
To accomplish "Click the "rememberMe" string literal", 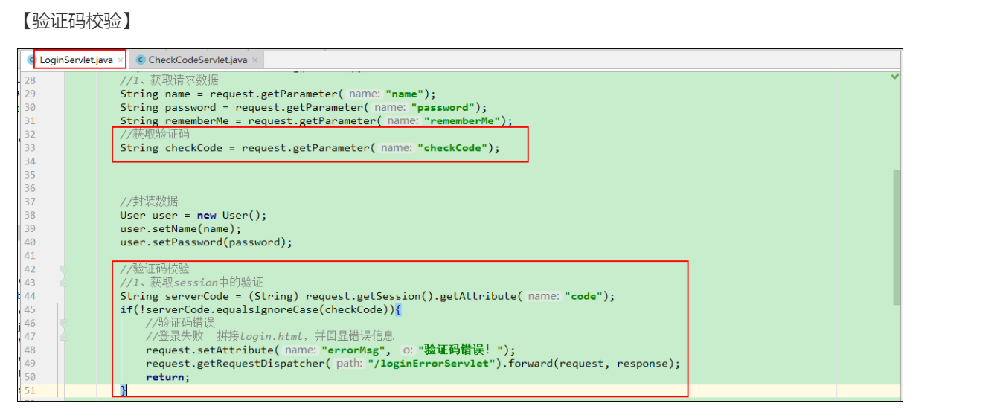I will coord(464,120).
